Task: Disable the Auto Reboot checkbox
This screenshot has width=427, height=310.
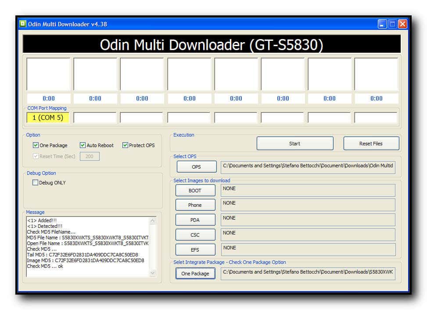Action: [83, 145]
